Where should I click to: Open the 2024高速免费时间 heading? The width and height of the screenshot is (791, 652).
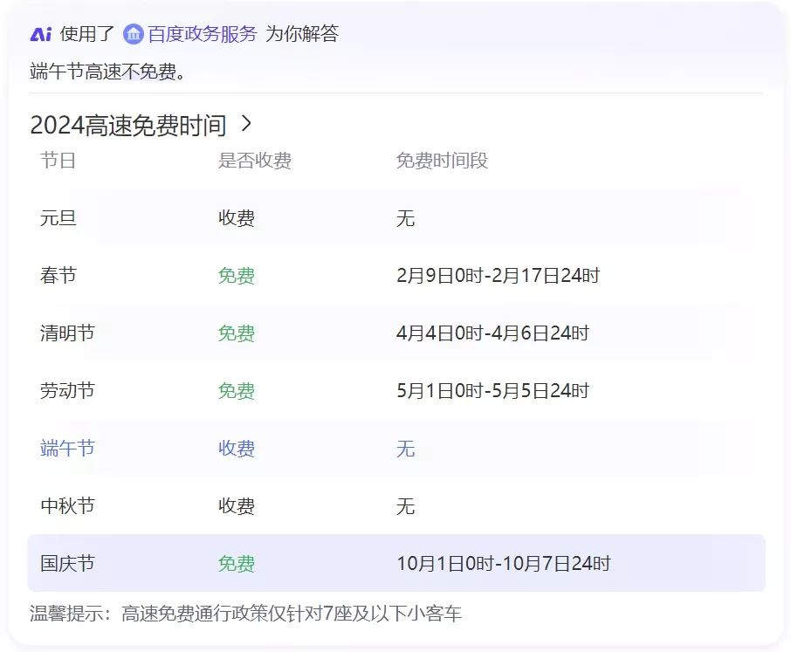point(127,126)
